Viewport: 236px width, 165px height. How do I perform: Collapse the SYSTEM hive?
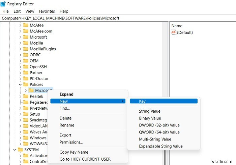pyautogui.click(x=14, y=150)
